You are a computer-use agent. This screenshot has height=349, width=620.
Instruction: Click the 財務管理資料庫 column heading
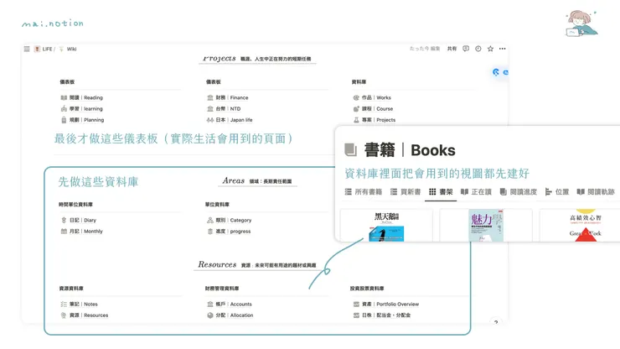(x=222, y=289)
